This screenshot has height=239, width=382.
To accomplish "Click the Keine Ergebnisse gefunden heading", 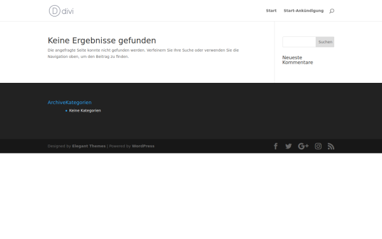I will (x=102, y=41).
